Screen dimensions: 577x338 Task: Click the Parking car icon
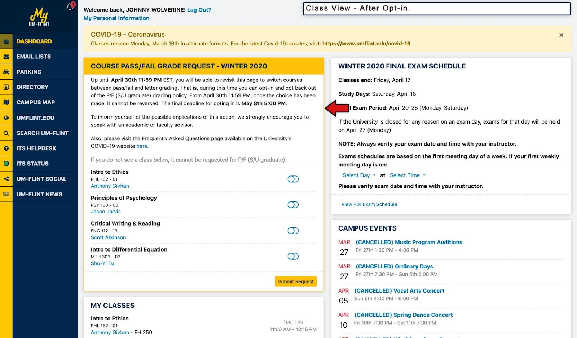[6, 72]
